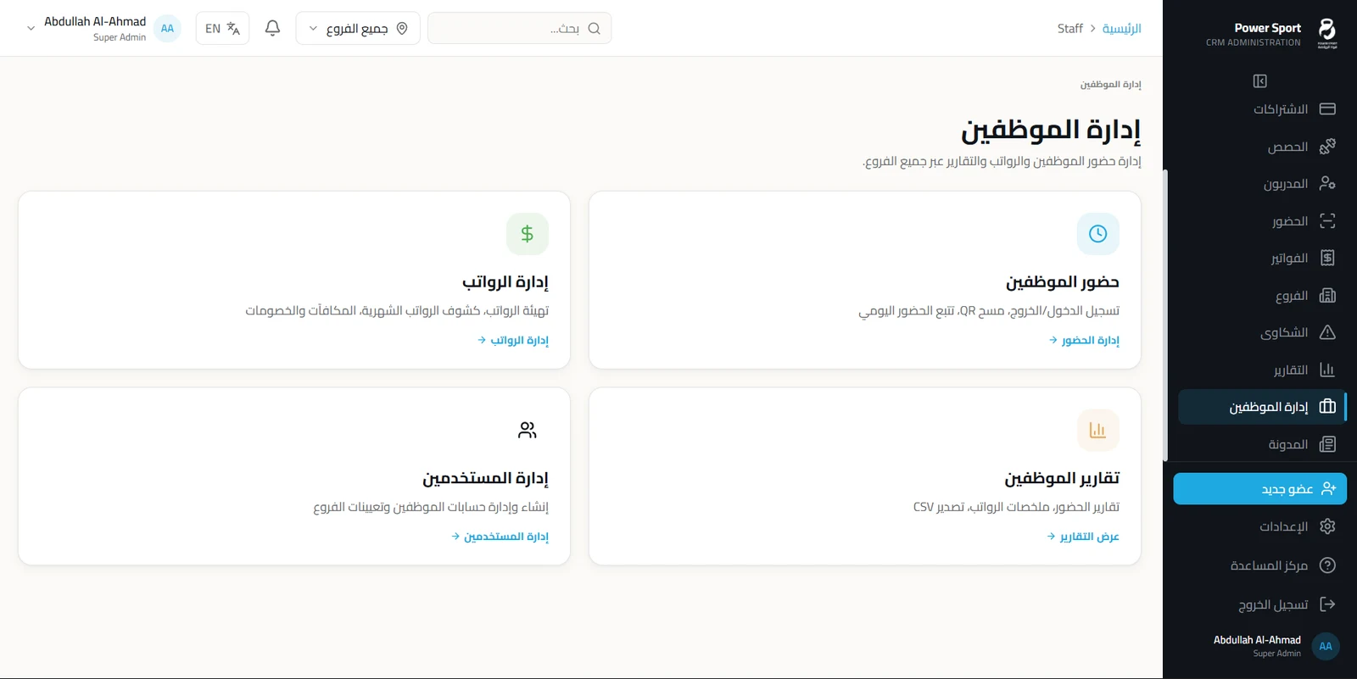
Task: Click the تسجيل الخروج logout arrow icon
Action: click(x=1328, y=604)
